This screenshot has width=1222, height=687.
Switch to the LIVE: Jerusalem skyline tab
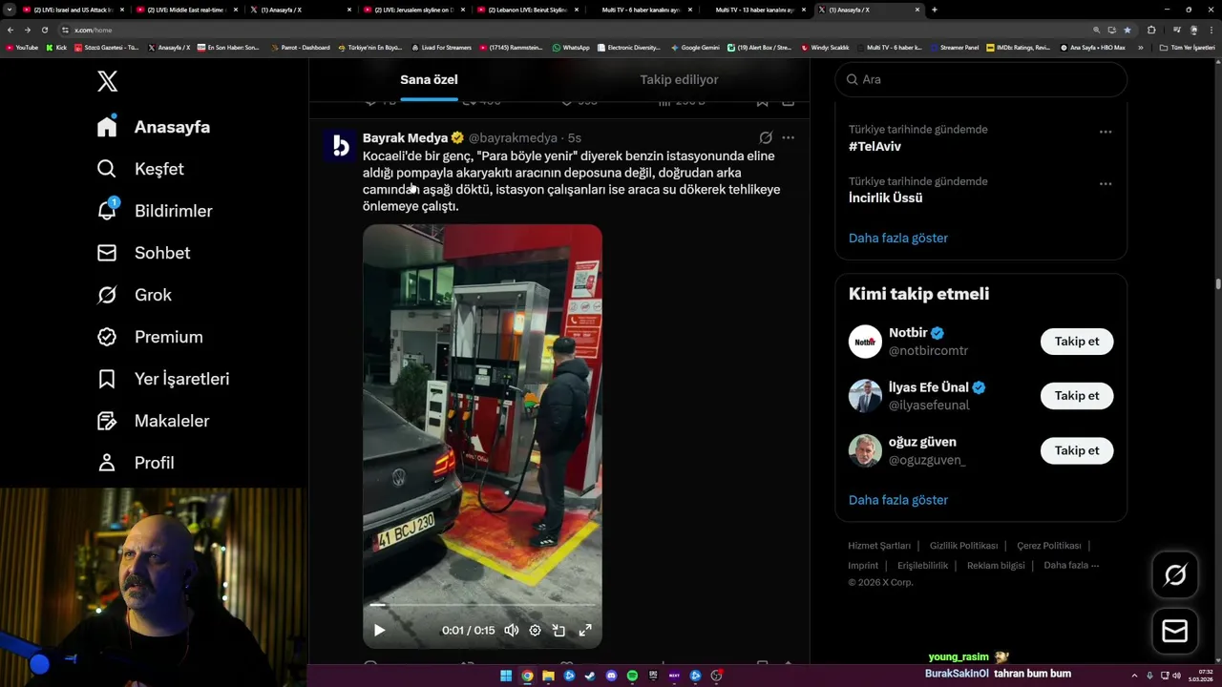click(412, 10)
